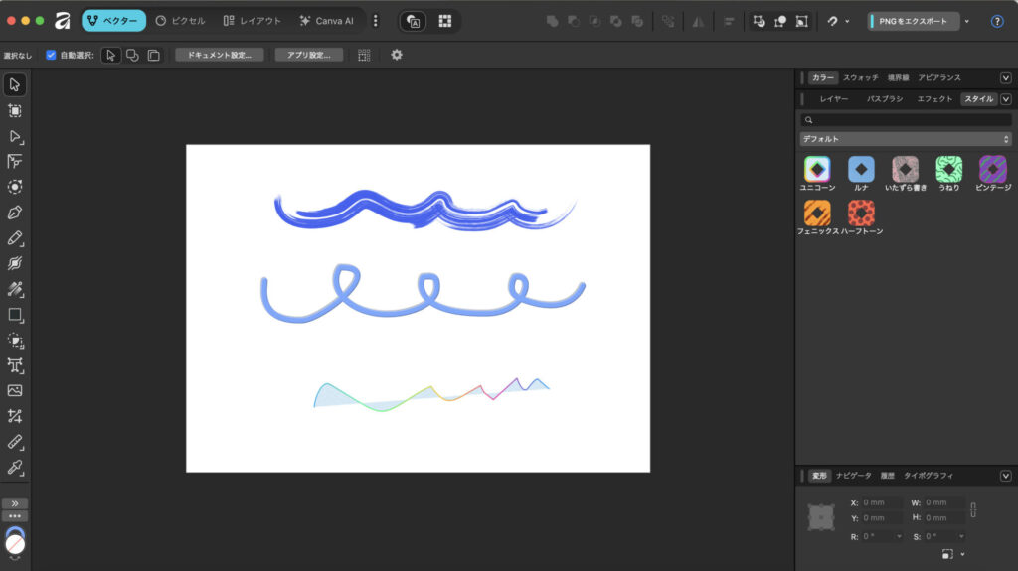Image resolution: width=1018 pixels, height=571 pixels.
Task: Switch to ピクセル (Pixel) studio mode
Action: tap(181, 21)
